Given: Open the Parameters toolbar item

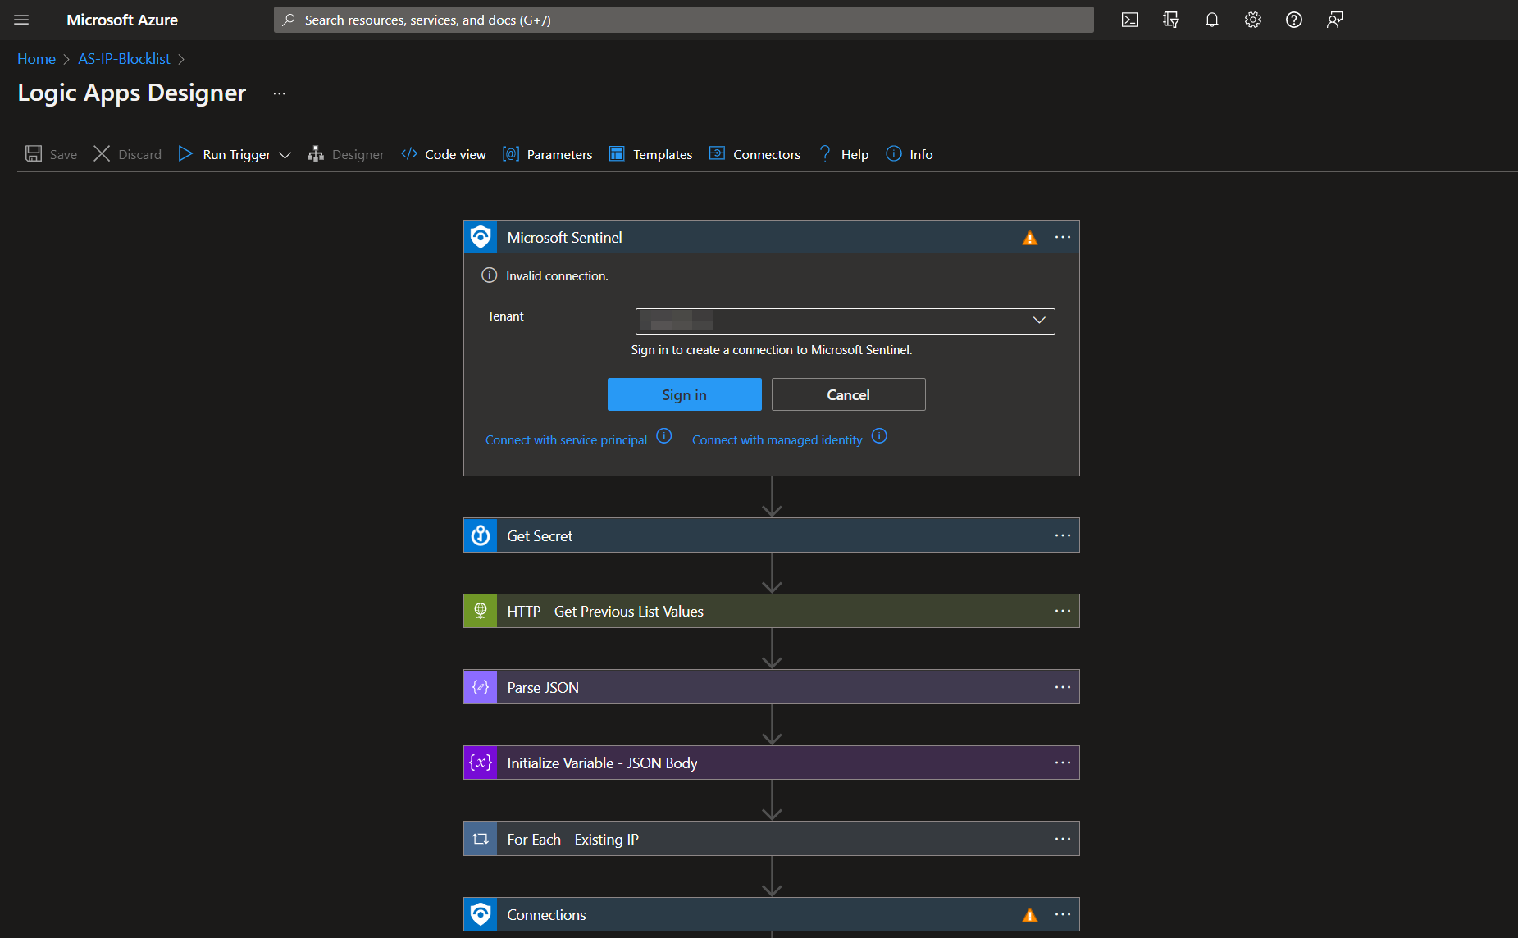Looking at the screenshot, I should tap(547, 154).
